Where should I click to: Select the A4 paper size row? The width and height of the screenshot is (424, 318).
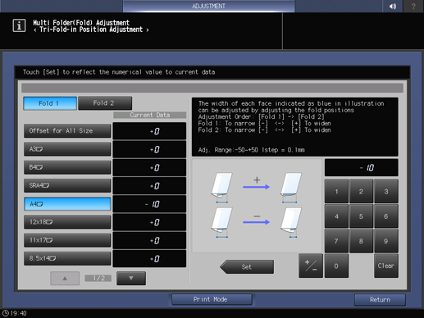[x=67, y=204]
